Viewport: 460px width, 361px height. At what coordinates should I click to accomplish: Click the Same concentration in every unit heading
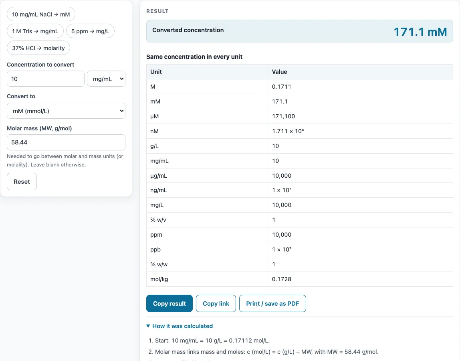click(x=194, y=57)
